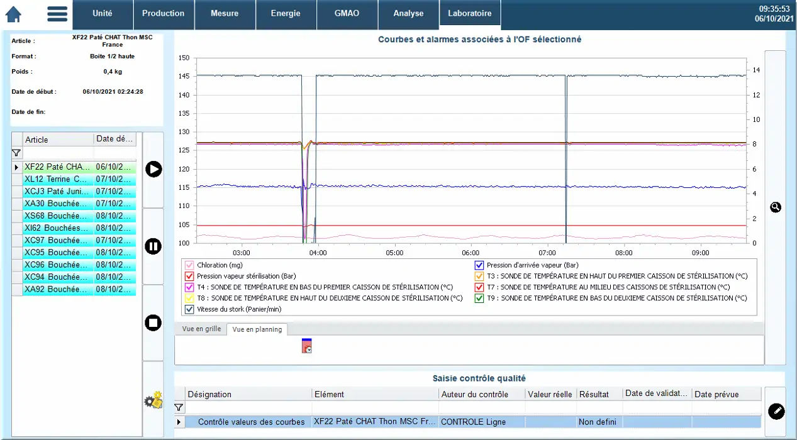Open the gears settings icon

click(153, 400)
